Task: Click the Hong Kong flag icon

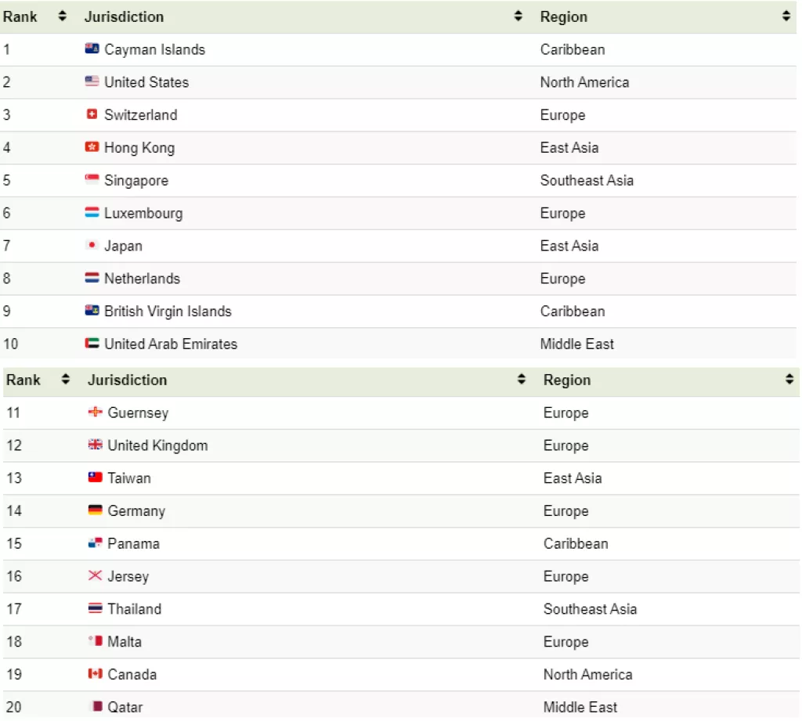Action: point(92,148)
